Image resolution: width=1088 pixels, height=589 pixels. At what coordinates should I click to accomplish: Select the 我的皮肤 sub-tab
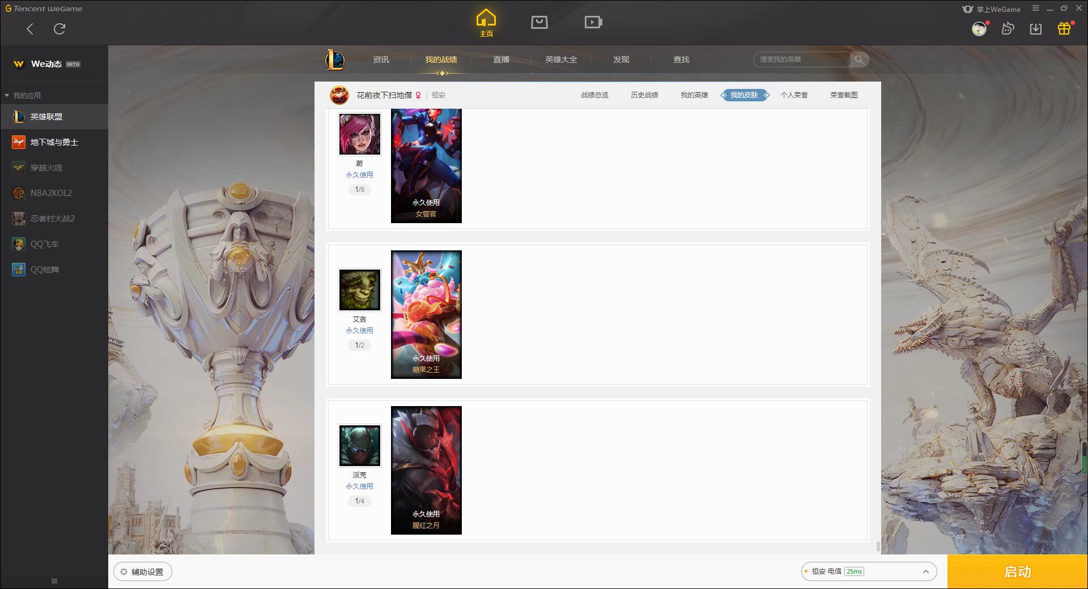click(744, 95)
